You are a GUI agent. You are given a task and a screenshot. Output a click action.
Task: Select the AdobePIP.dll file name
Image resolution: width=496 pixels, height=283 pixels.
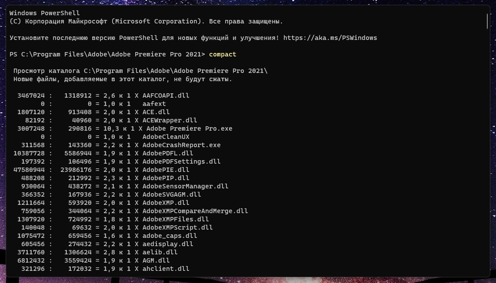pos(166,178)
